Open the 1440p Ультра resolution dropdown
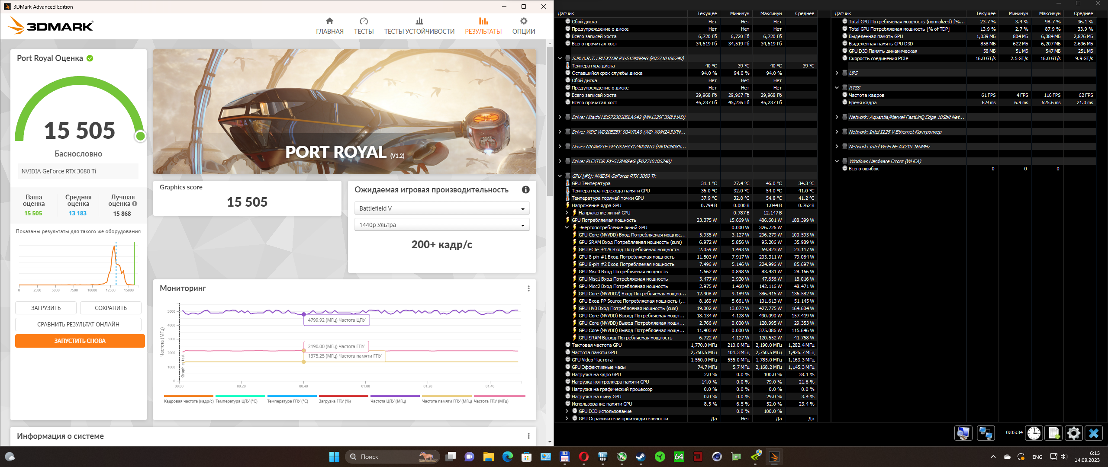Viewport: 1108px width, 467px height. tap(441, 225)
